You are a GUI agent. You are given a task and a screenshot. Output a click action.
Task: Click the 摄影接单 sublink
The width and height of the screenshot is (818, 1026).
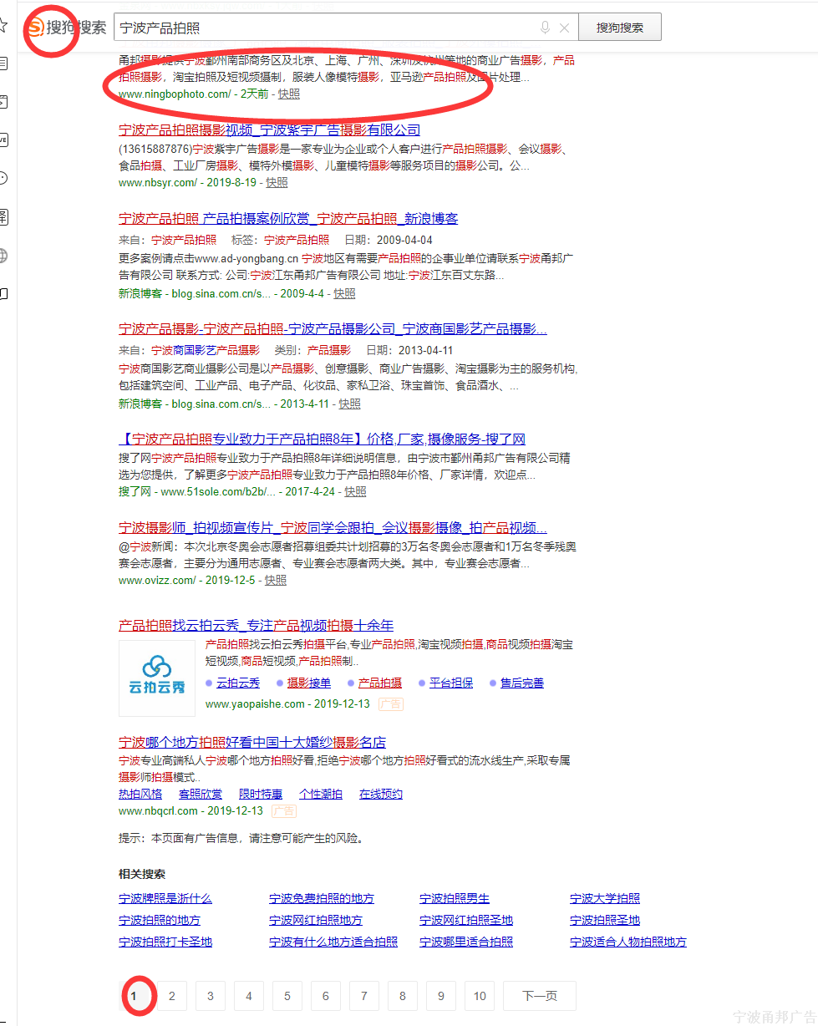(x=309, y=683)
